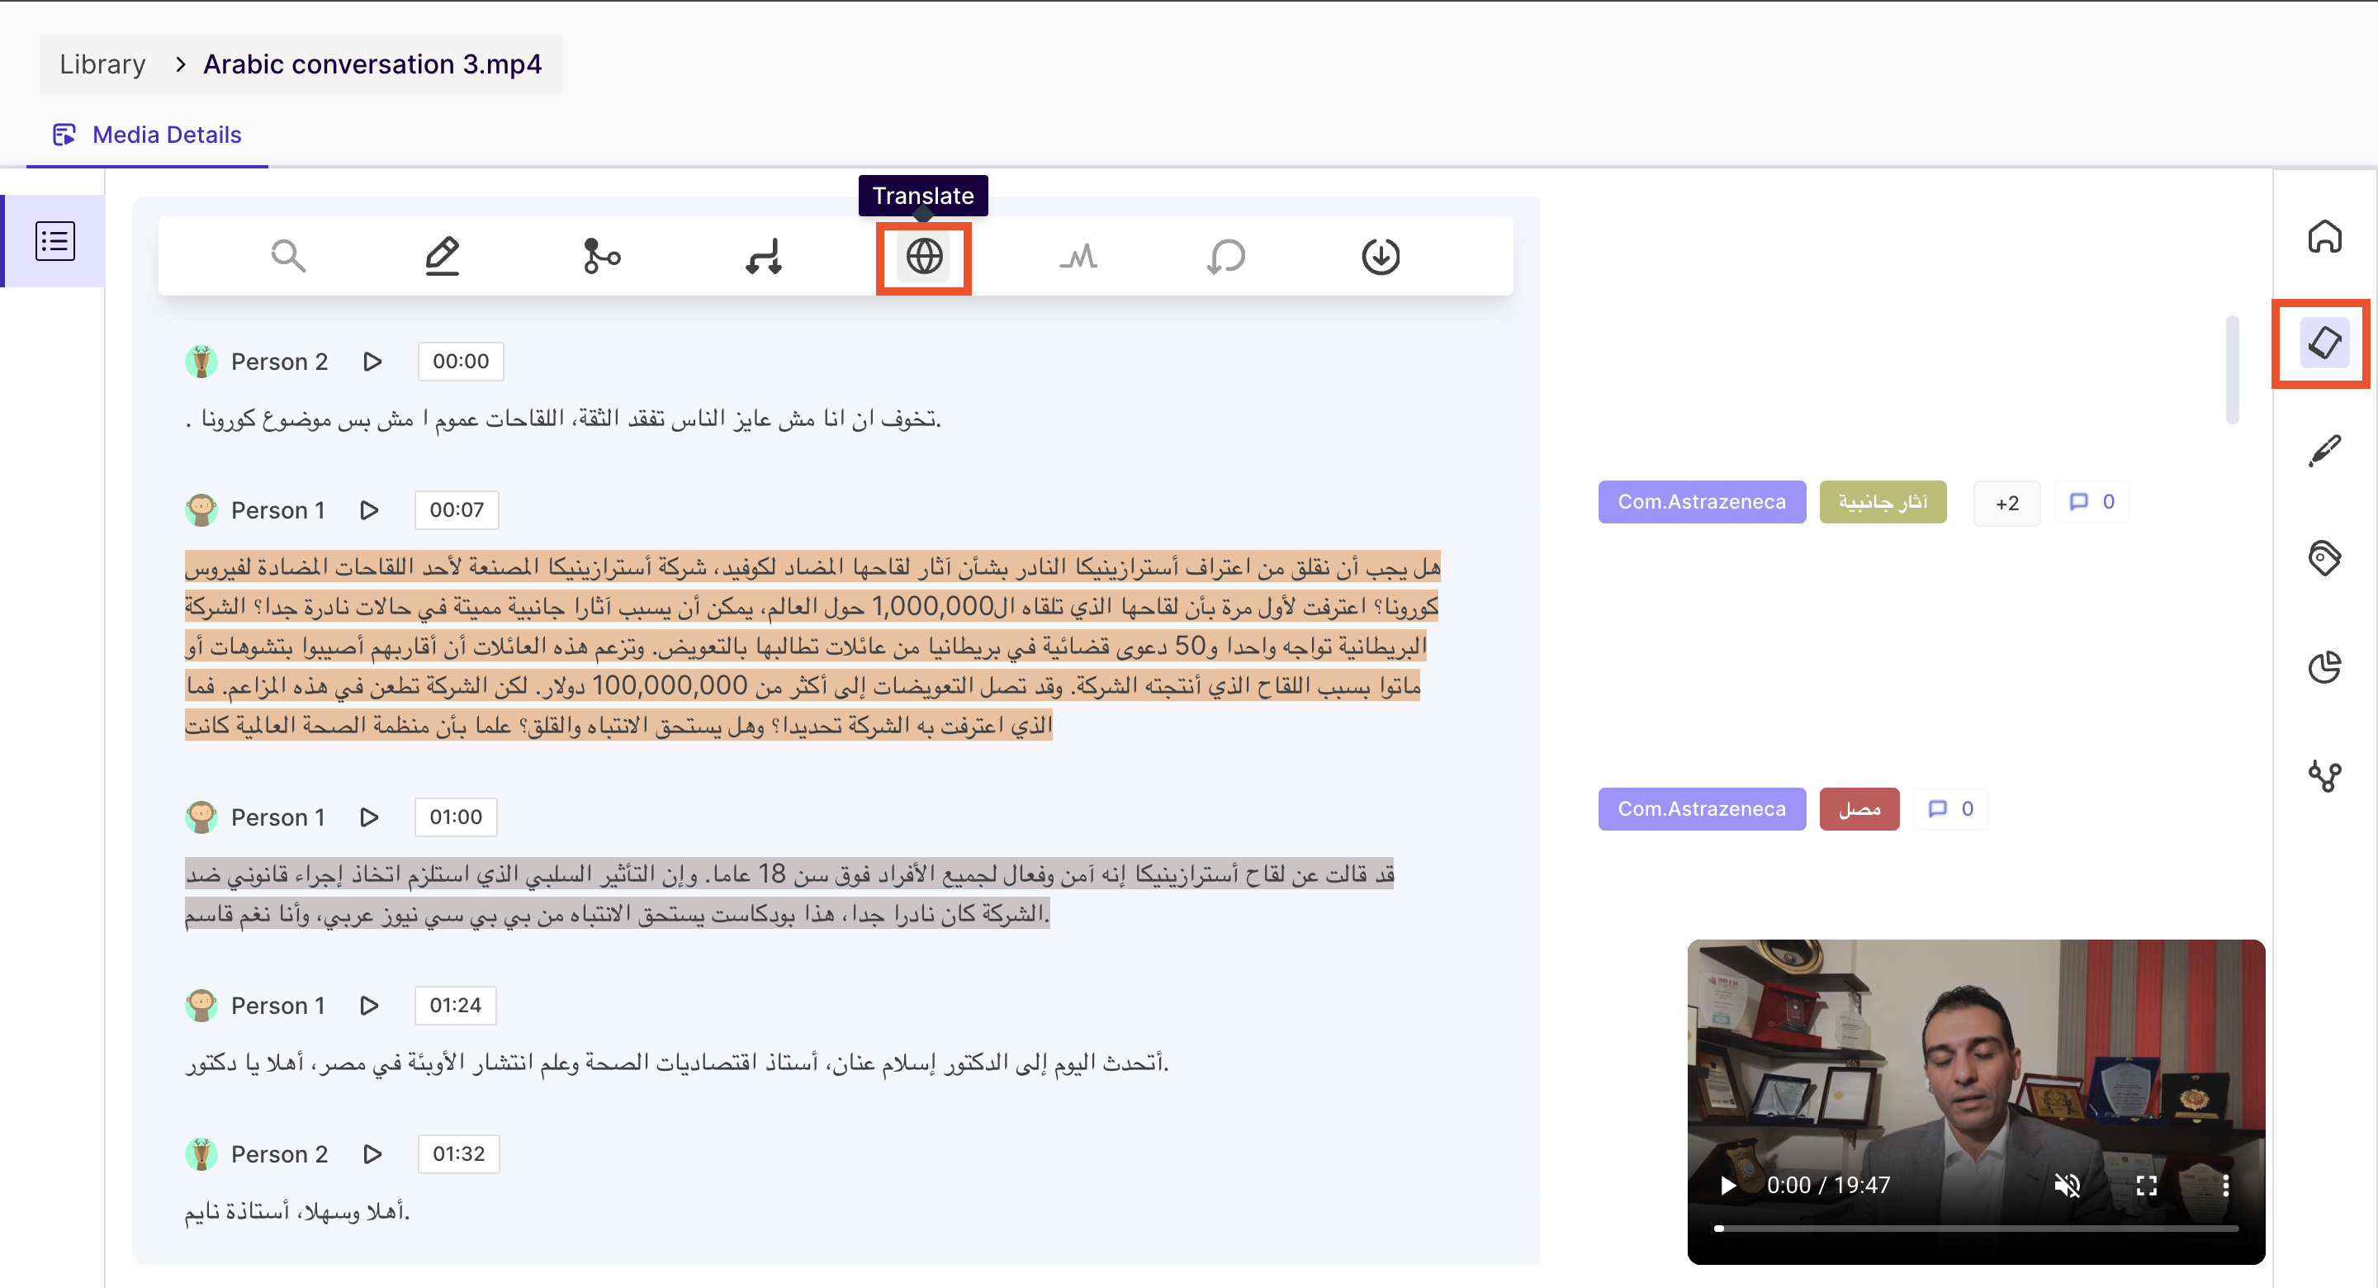2378x1288 pixels.
Task: Click the branch/merge nodes toolbar icon
Action: point(602,256)
